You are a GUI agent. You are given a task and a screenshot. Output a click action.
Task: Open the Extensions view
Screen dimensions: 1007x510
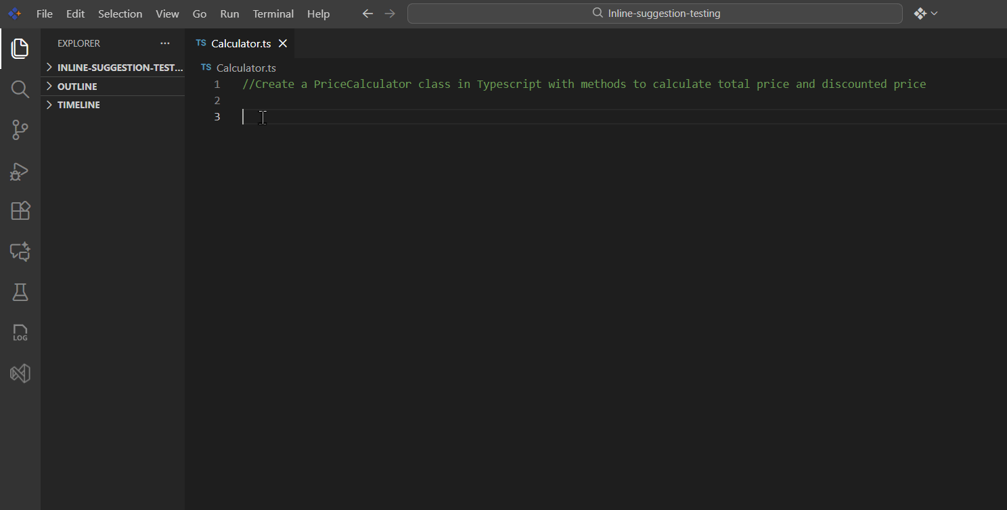click(20, 211)
